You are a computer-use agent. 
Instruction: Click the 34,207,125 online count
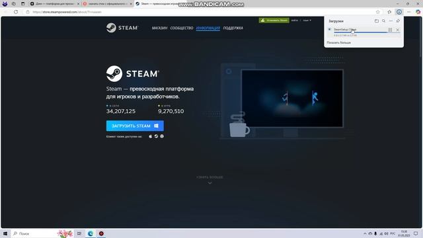(121, 111)
